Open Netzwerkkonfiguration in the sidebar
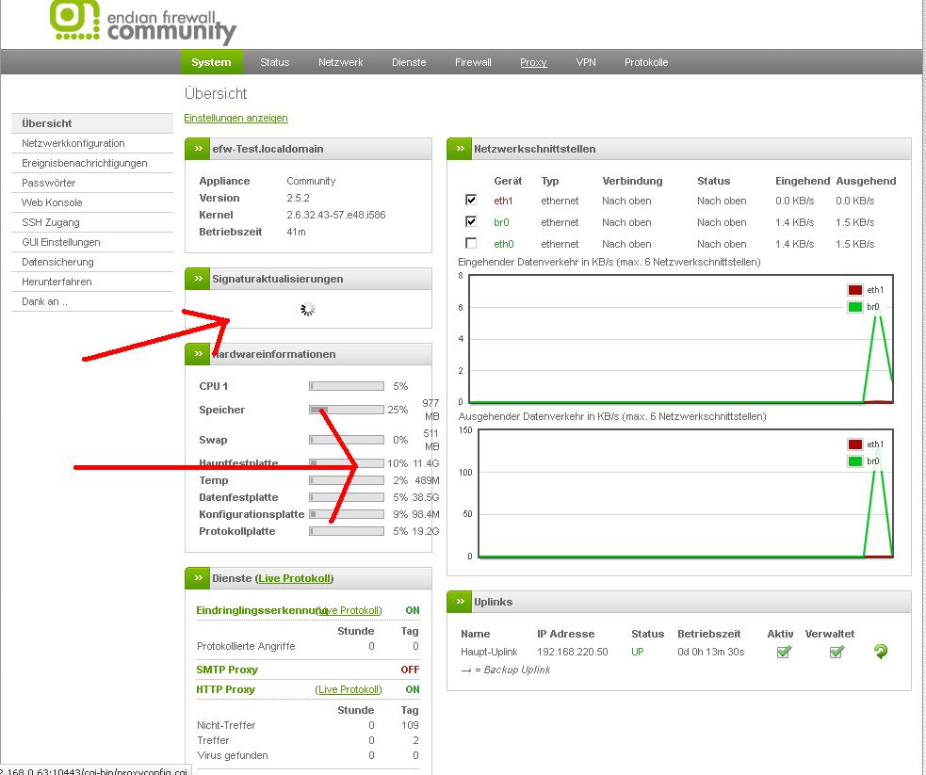Image resolution: width=926 pixels, height=775 pixels. coord(92,143)
